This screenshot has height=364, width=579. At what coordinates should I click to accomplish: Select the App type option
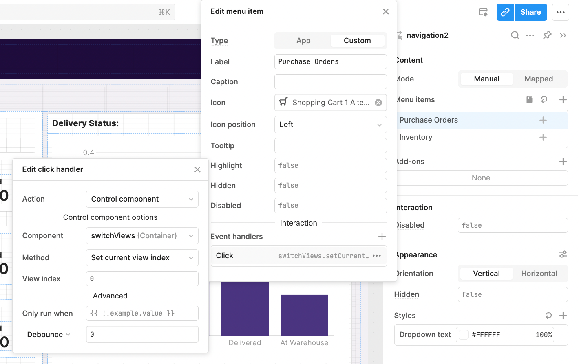click(303, 41)
